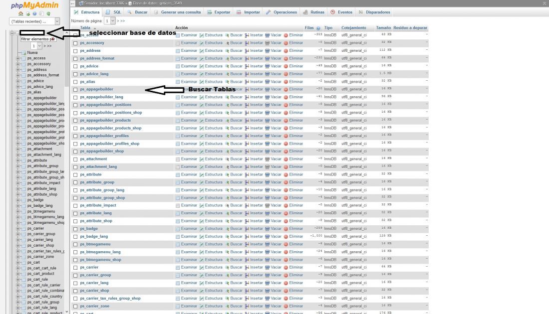Open the Generar una consulta tab
Viewport: 549px width, 314px height.
point(178,12)
